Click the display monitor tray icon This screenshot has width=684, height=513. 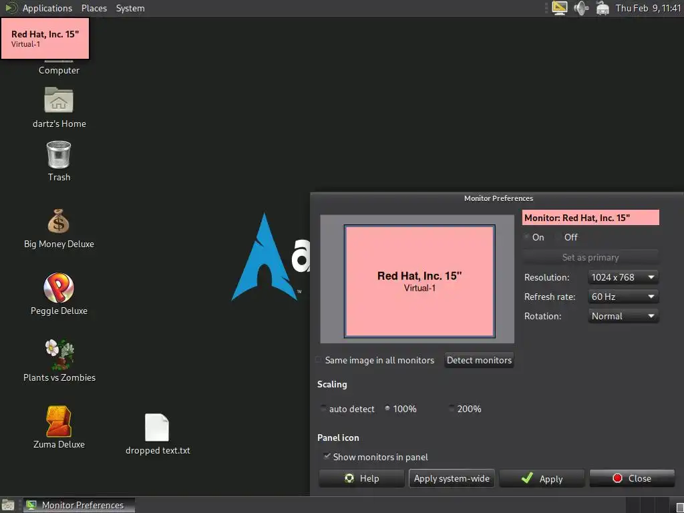click(x=560, y=8)
